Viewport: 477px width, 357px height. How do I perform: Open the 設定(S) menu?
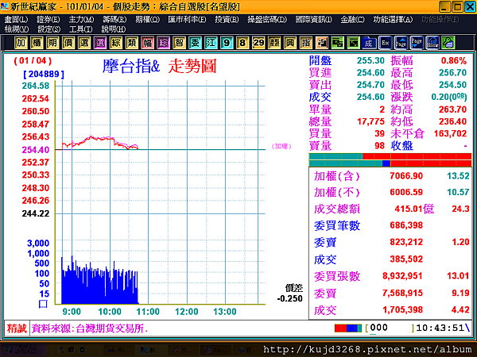pyautogui.click(x=48, y=29)
